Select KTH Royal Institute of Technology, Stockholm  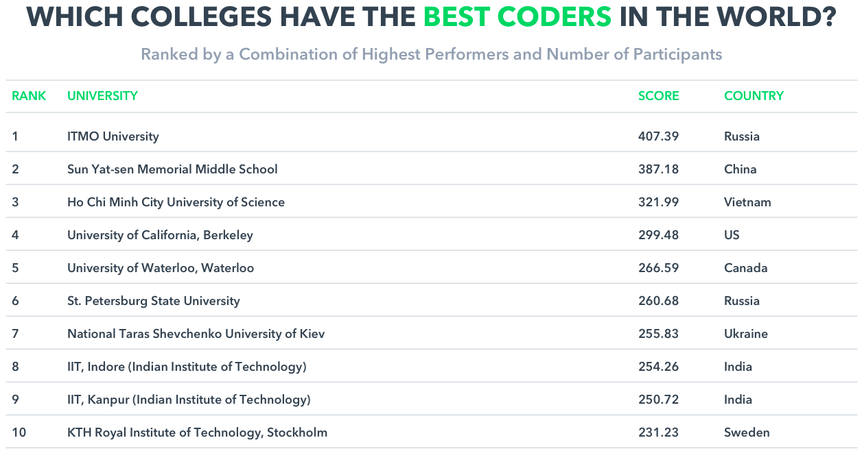198,432
